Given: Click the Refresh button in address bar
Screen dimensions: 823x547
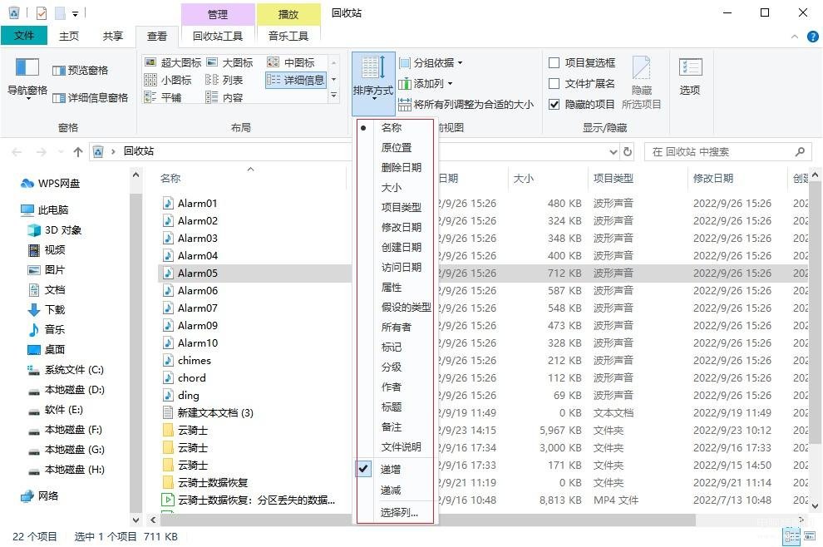Looking at the screenshot, I should 628,151.
